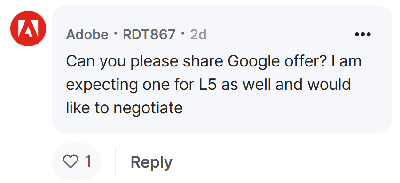Toggle the heart like pill button

[x=76, y=161]
